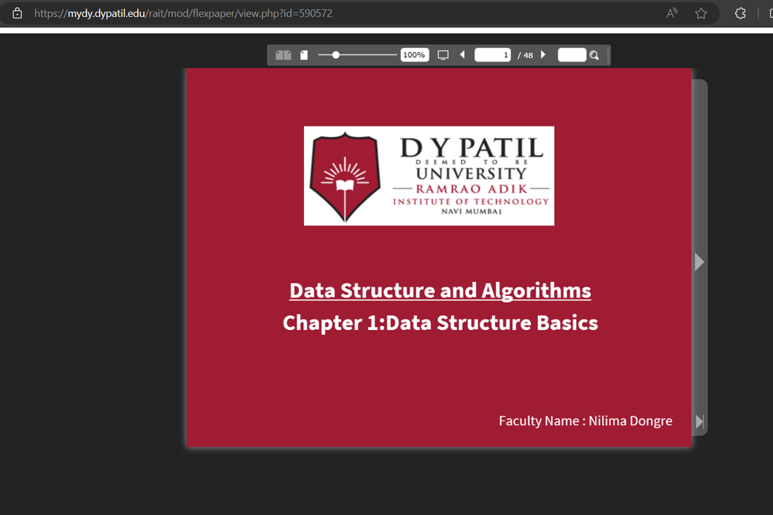Open the browser extensions puzzle icon
773x515 pixels.
click(741, 13)
